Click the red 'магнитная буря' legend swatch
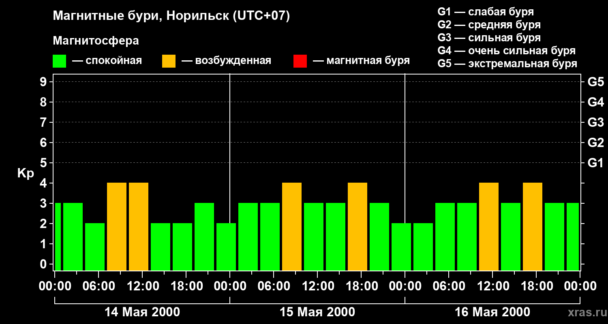Screen dimensions: 608x324 300,61
